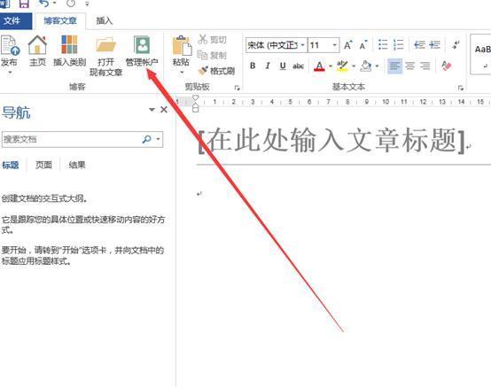Open dropdown arrow under Paste (粘贴)
Viewport: 491px width, 387px height.
point(182,73)
